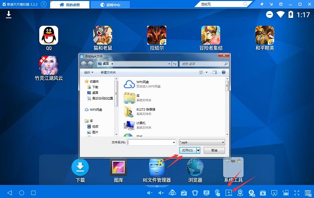This screenshot has width=314, height=198.
Task: Select 下载 under favorites tree
Action: tap(93, 87)
